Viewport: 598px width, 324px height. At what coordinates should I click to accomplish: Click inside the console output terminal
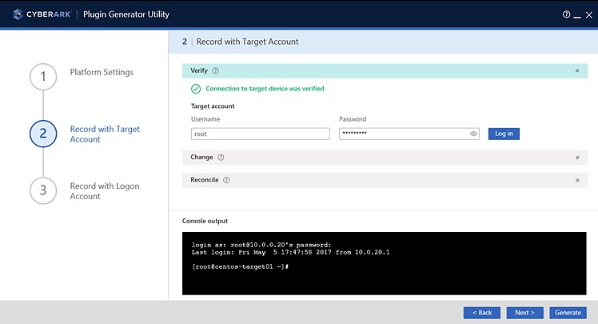[384, 263]
